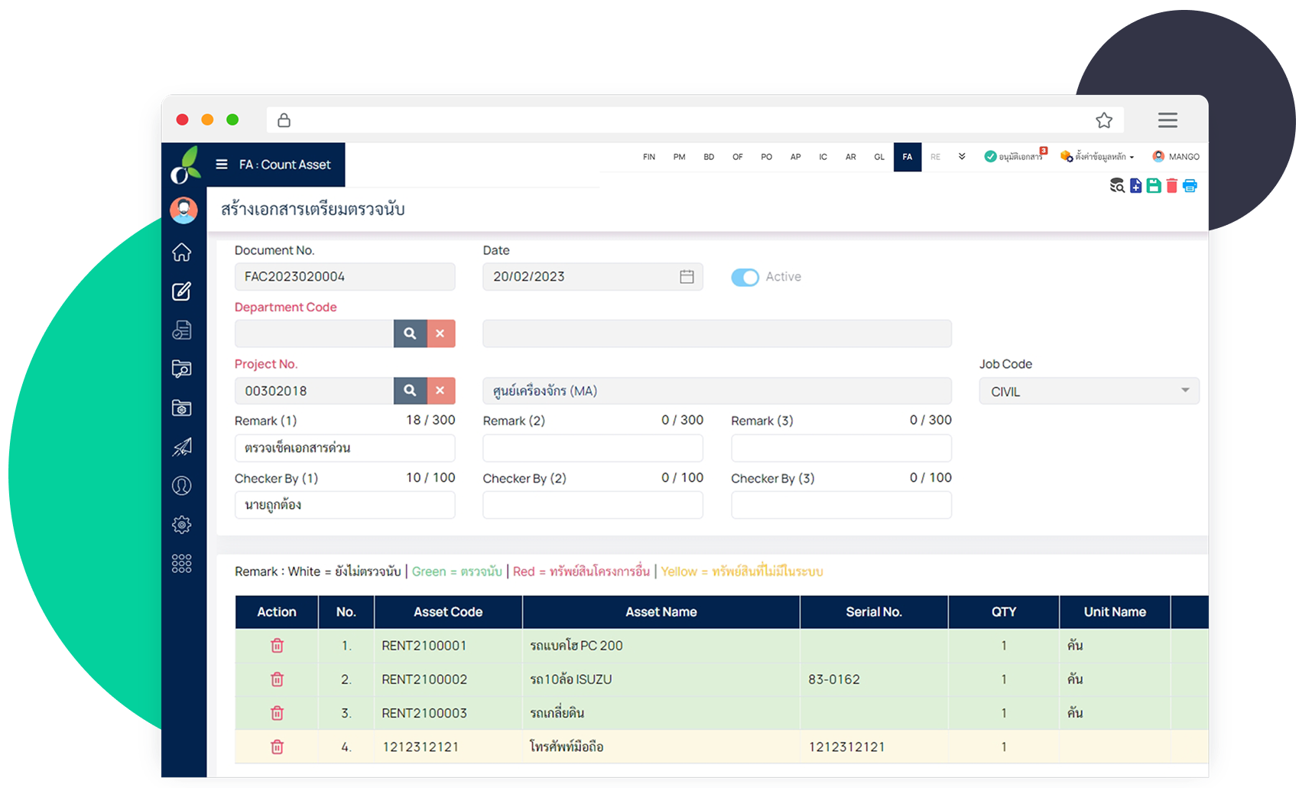Switch to the GL module tab

879,157
